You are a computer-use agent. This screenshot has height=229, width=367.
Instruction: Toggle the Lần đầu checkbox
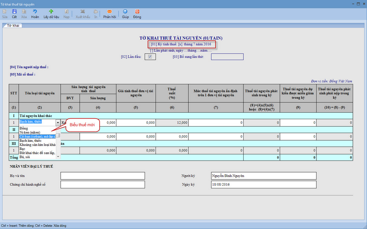coord(150,56)
